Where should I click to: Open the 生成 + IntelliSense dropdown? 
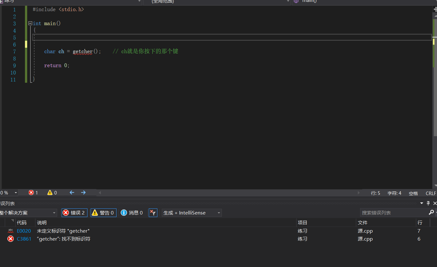point(192,213)
